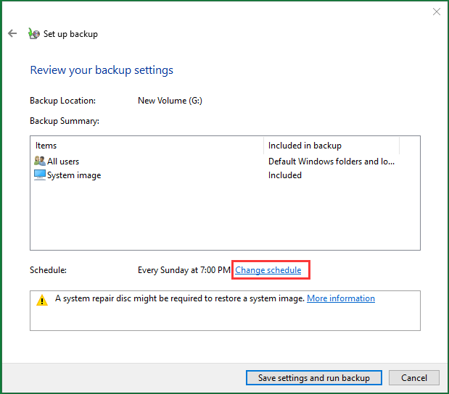
Task: Click the New Volume (G:) location text
Action: tap(170, 101)
